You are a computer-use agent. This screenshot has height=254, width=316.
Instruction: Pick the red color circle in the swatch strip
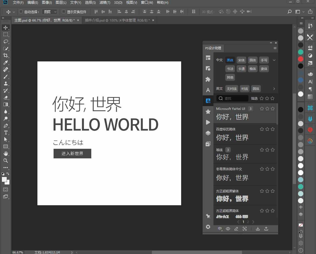click(300, 59)
